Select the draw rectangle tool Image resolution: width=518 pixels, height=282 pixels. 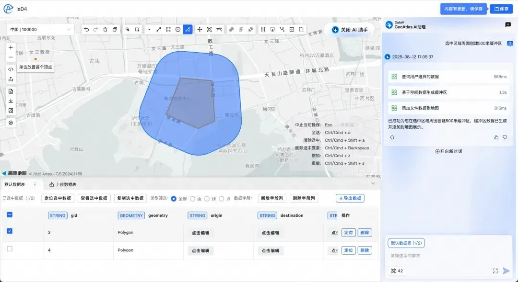168,29
